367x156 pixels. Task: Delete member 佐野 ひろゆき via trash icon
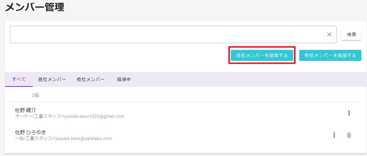tap(349, 135)
